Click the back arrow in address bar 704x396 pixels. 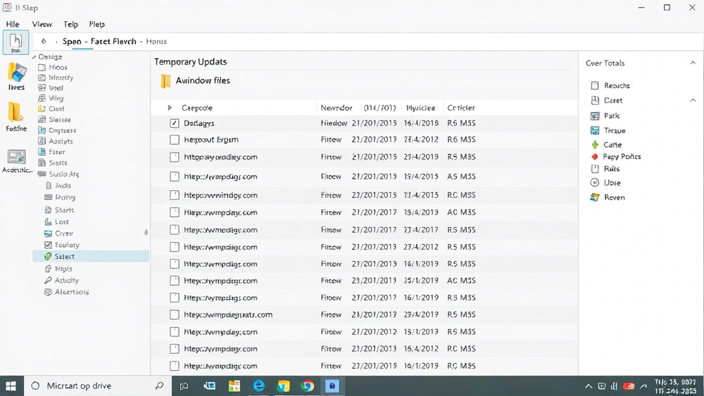click(x=43, y=41)
